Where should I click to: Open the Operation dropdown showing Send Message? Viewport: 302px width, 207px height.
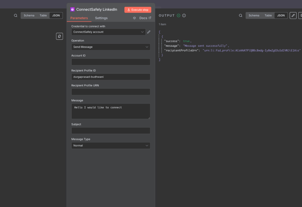pyautogui.click(x=111, y=47)
